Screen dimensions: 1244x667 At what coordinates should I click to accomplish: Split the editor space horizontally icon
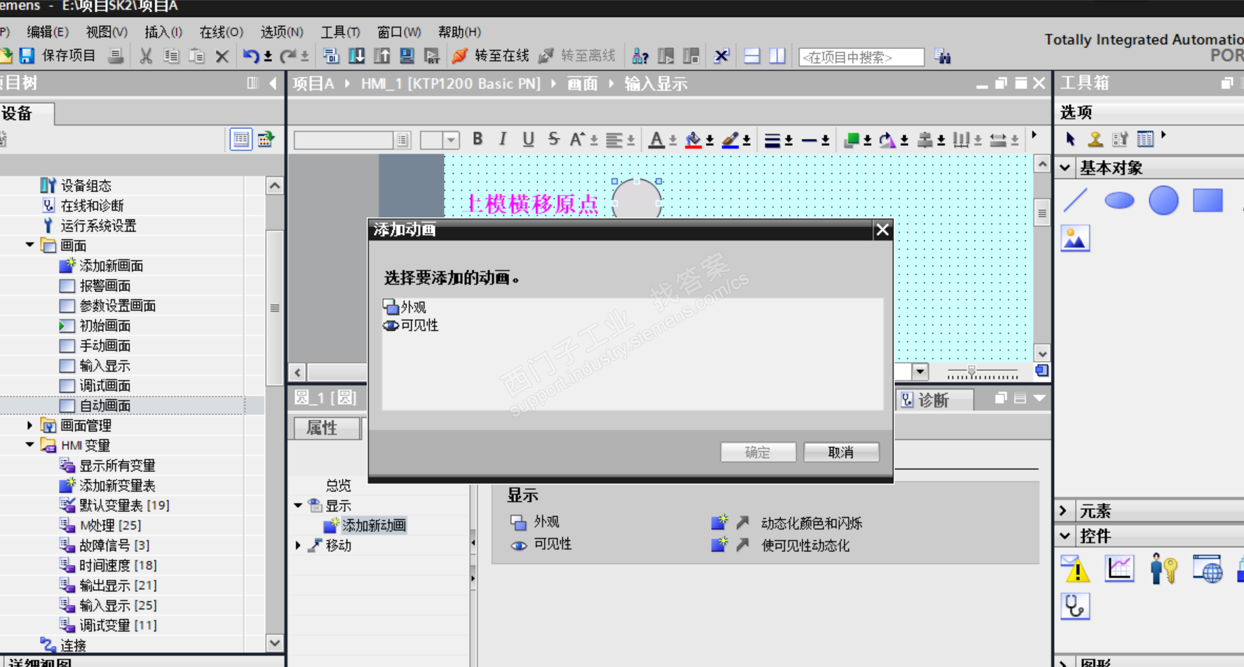pos(752,56)
